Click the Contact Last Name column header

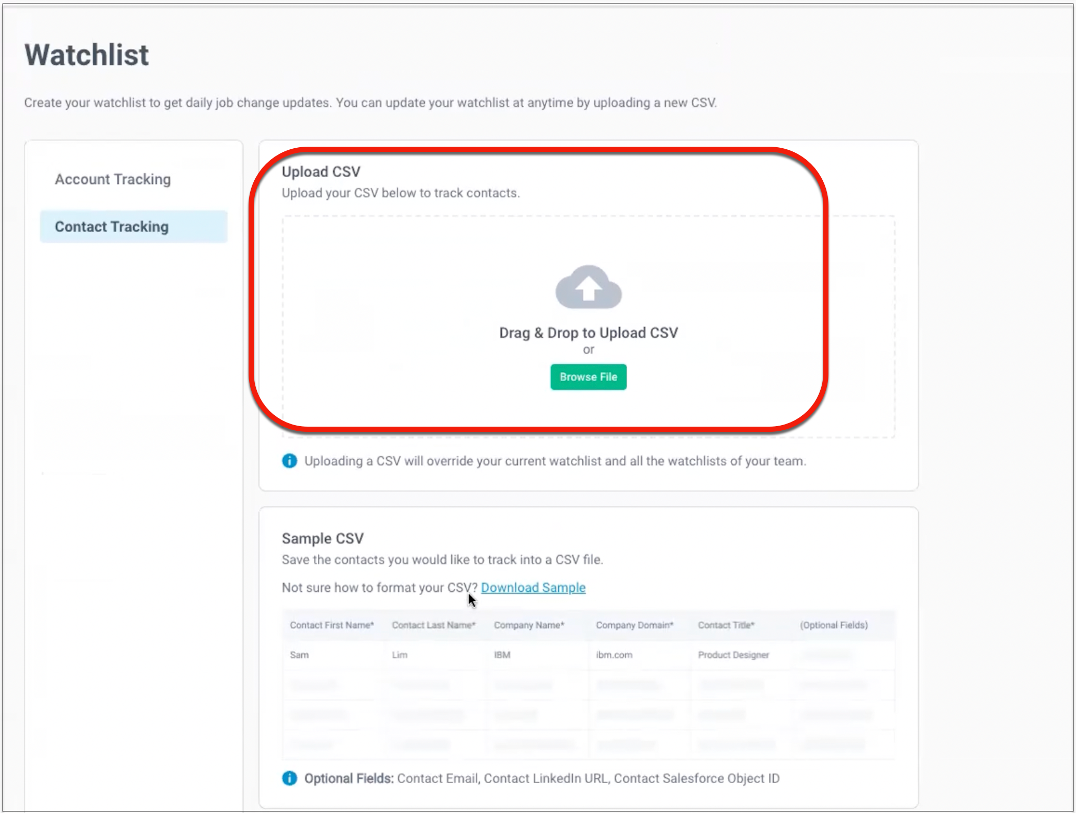click(433, 625)
